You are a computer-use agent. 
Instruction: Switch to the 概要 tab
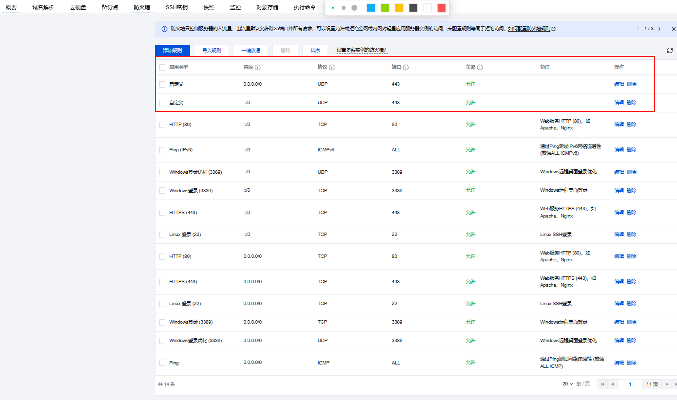point(11,7)
